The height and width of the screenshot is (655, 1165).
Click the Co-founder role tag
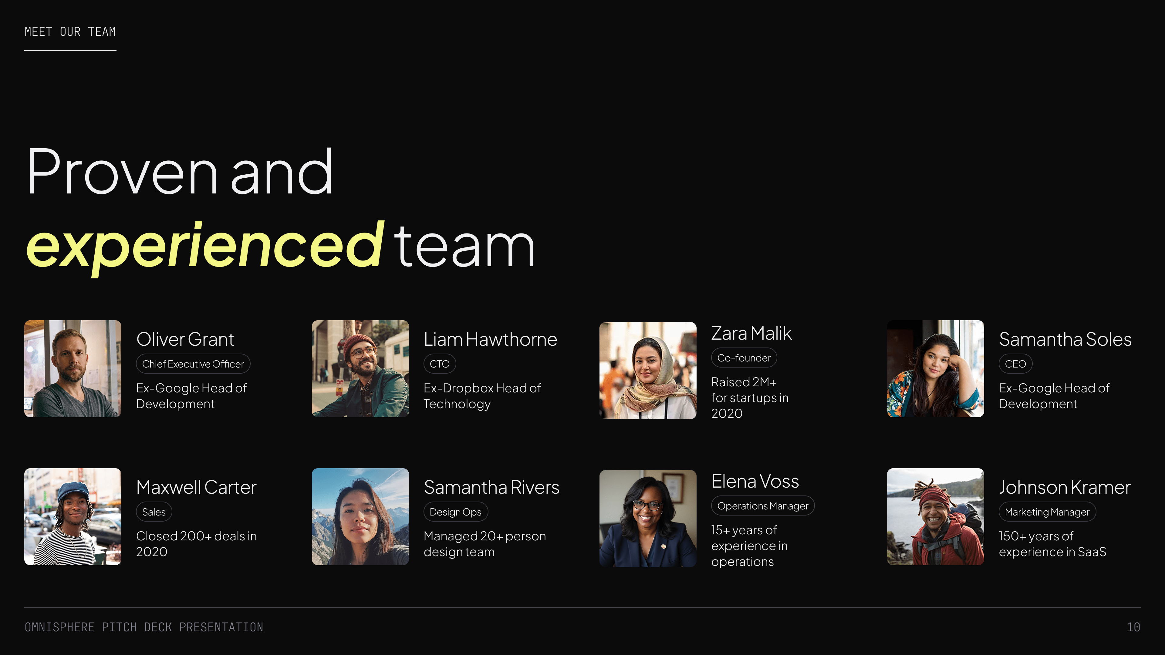(744, 358)
